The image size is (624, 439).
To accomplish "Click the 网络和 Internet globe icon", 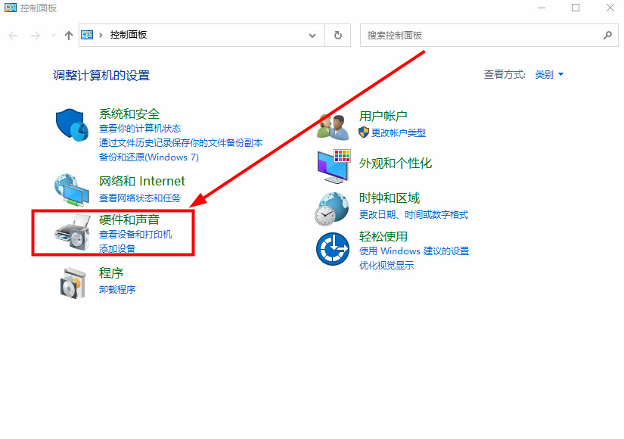I will coord(72,191).
